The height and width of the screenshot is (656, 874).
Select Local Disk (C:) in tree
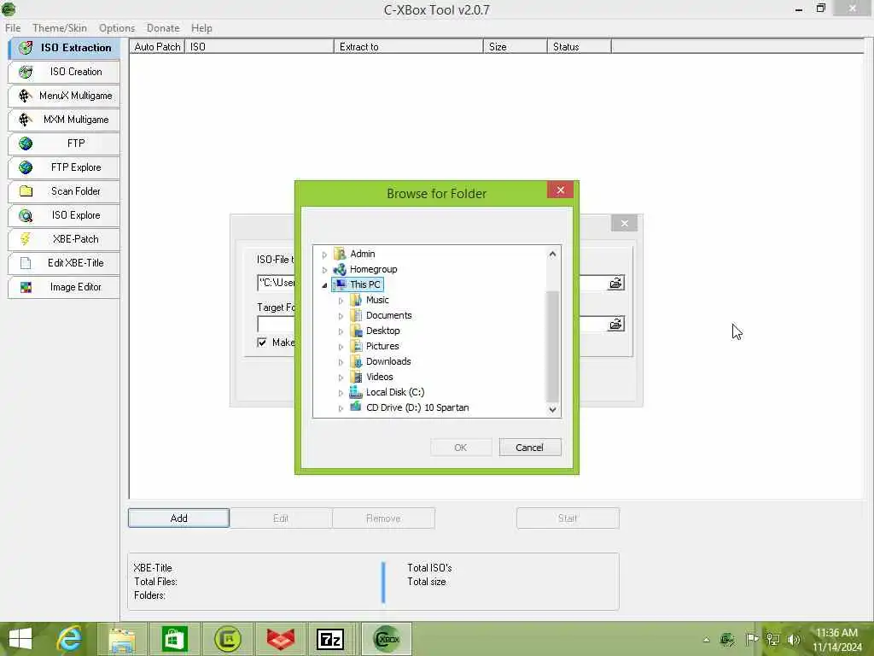[395, 392]
